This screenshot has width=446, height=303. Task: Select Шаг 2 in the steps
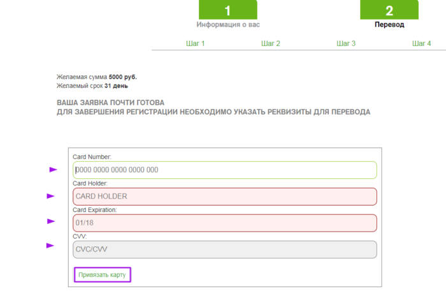[x=271, y=43]
